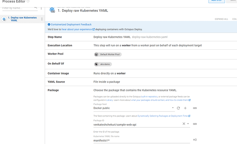Click the ADD STEP button
This screenshot has width=237, height=144.
217,1
